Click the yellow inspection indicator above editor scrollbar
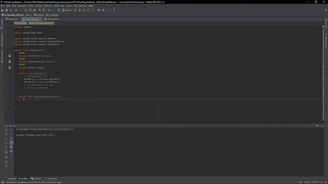 pos(323,27)
